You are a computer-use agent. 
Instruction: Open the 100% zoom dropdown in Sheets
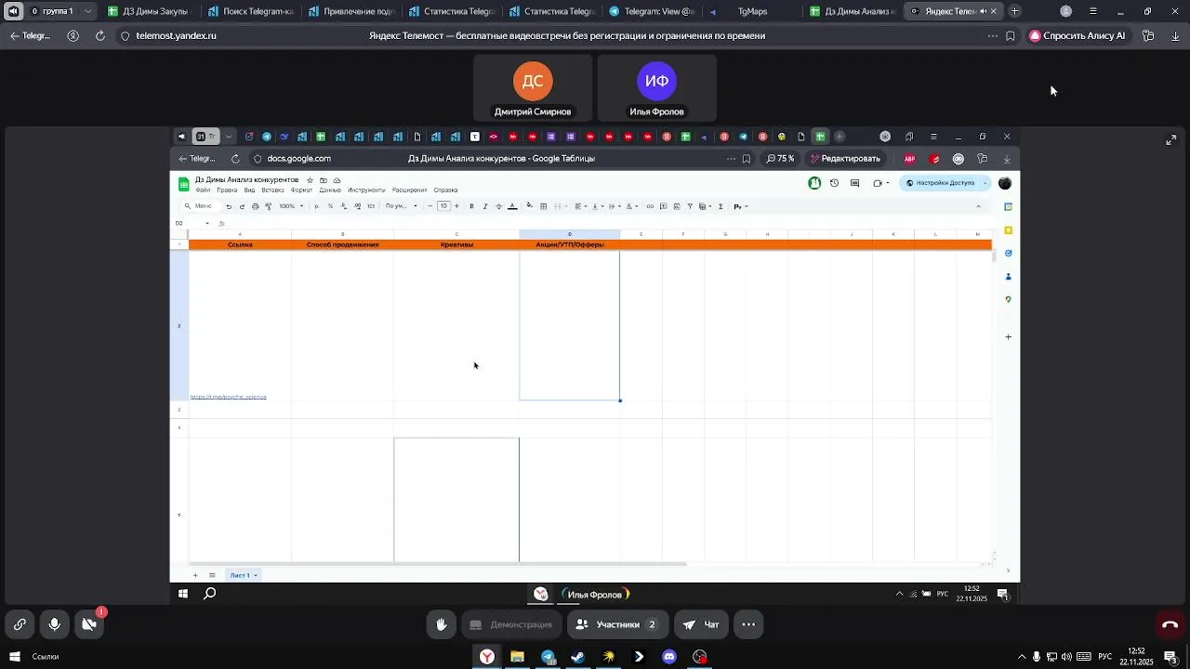291,206
